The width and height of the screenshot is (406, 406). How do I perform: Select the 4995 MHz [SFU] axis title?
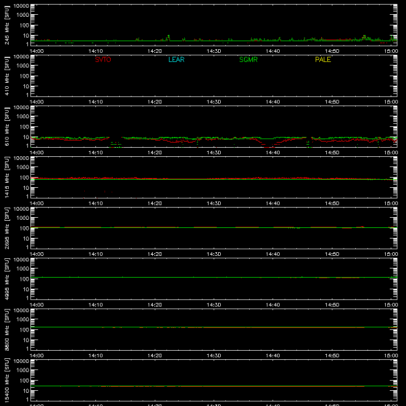(7, 279)
